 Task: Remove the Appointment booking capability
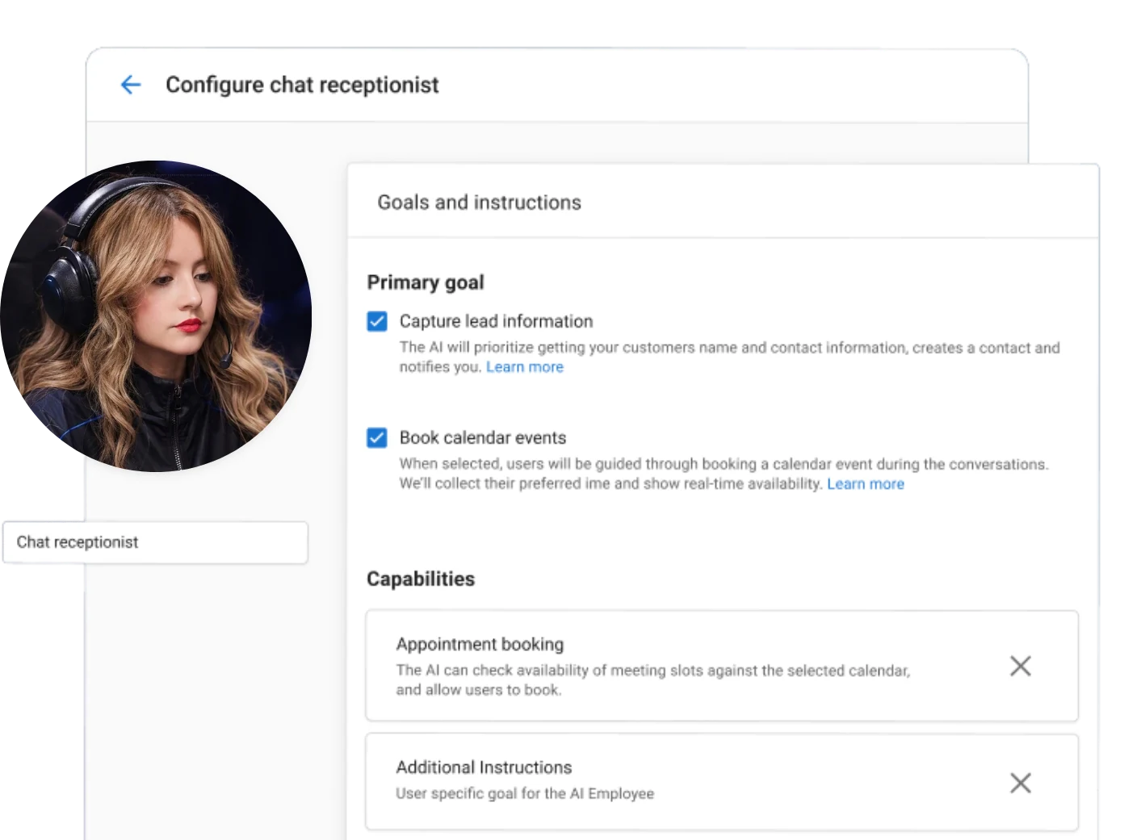tap(1021, 666)
